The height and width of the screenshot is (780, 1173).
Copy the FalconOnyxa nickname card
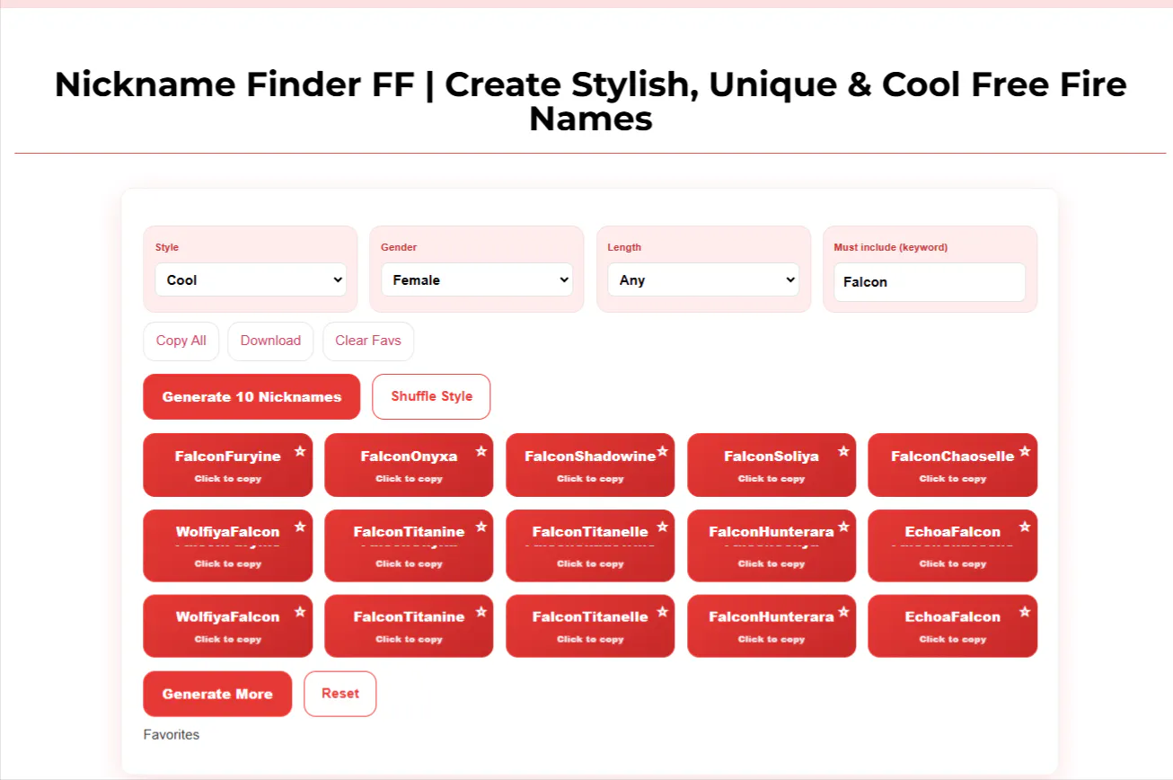click(x=410, y=465)
